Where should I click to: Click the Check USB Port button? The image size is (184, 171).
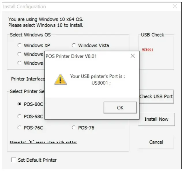pyautogui.click(x=156, y=96)
